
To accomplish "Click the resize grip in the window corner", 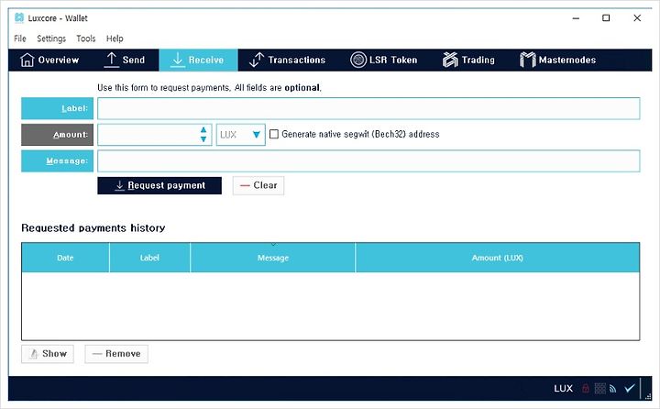I will coord(648,395).
